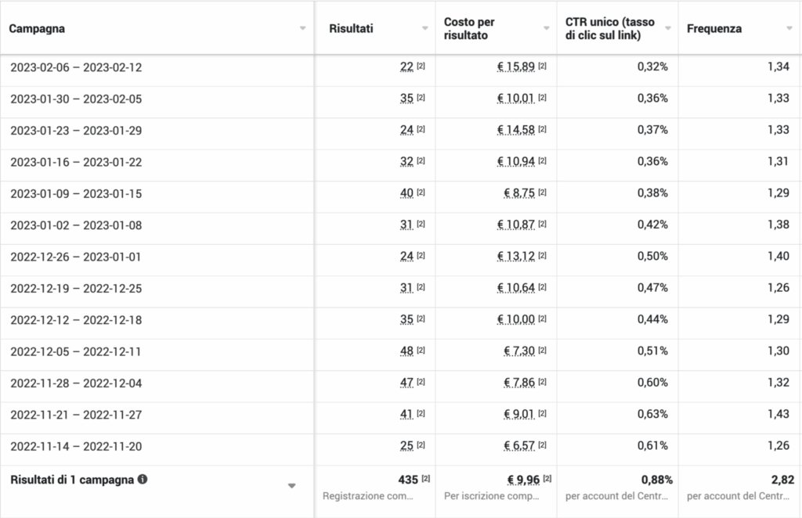Click cost value € 6,57
The image size is (802, 518).
(x=519, y=446)
